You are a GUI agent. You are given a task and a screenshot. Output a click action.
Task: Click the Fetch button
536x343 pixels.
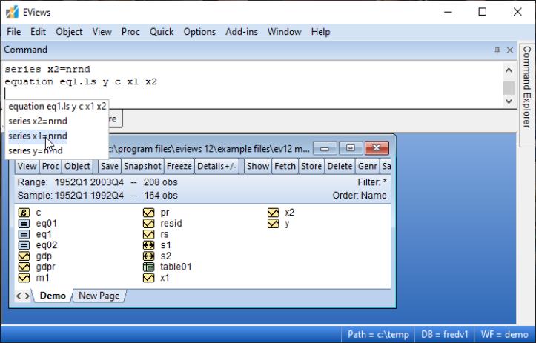[285, 167]
